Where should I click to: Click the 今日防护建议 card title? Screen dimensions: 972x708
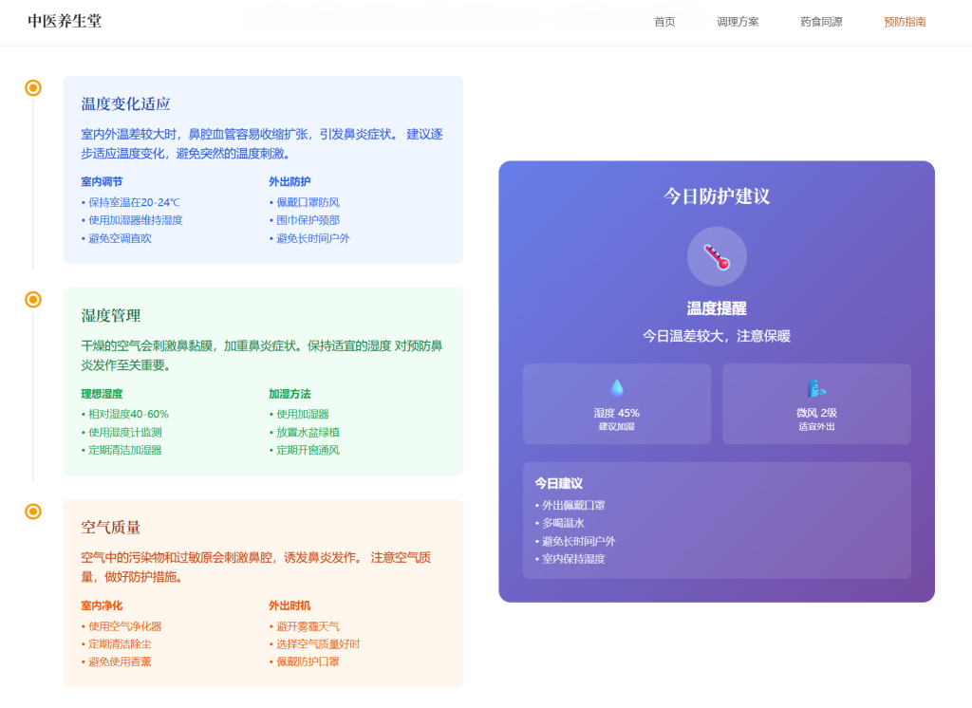click(x=717, y=196)
